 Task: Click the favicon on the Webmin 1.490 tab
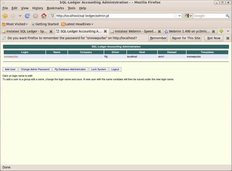pos(167,31)
